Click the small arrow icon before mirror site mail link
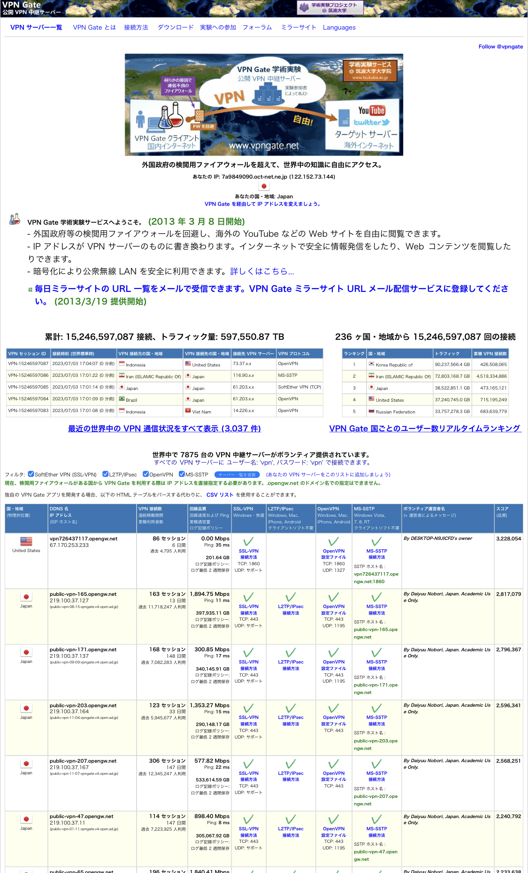This screenshot has height=873, width=528. [x=30, y=290]
